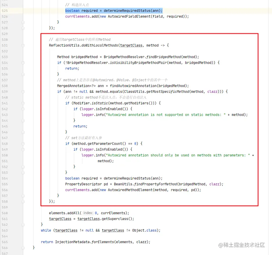272x255 pixels.
Task: Click 'return;' statement on line 545
Action: 80,126
